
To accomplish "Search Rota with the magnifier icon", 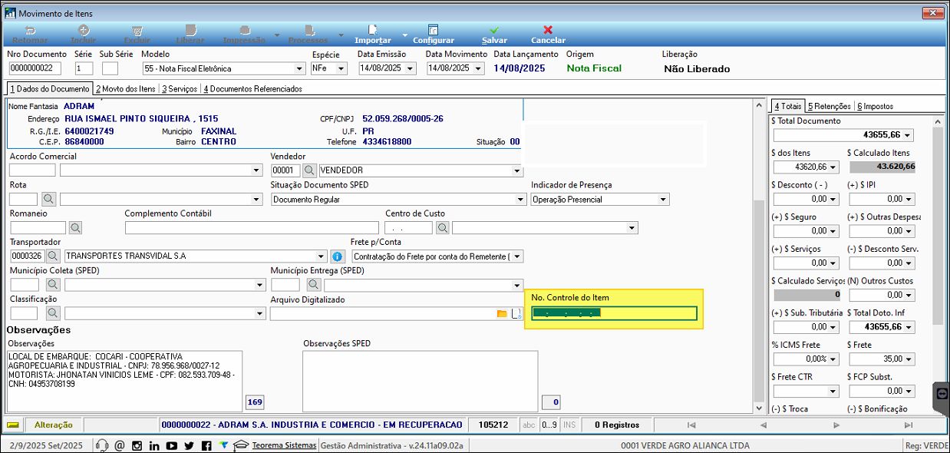I will [x=48, y=200].
